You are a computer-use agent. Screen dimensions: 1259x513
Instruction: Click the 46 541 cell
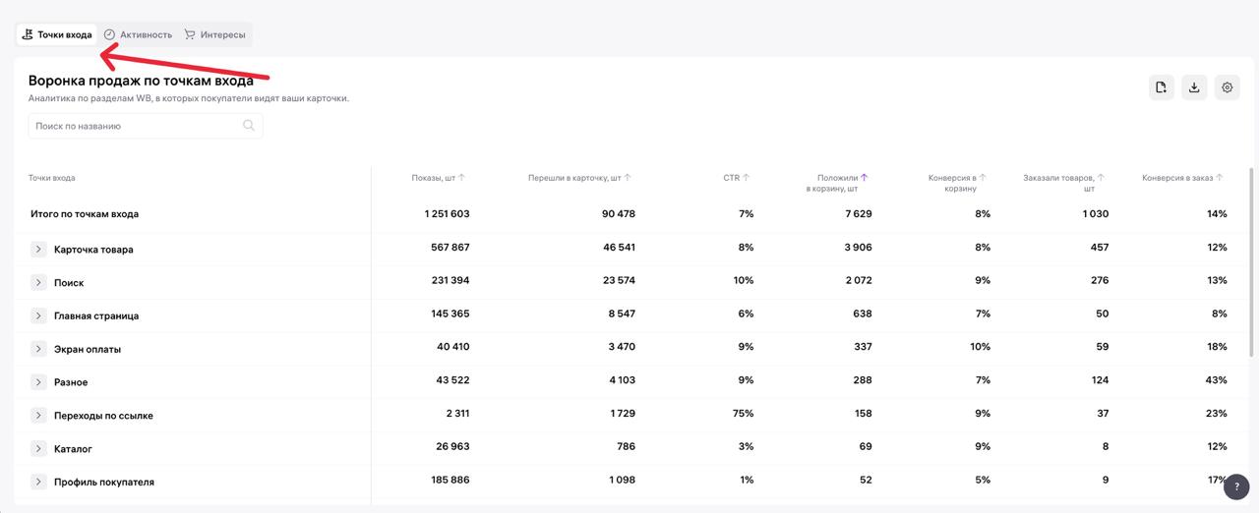point(620,248)
